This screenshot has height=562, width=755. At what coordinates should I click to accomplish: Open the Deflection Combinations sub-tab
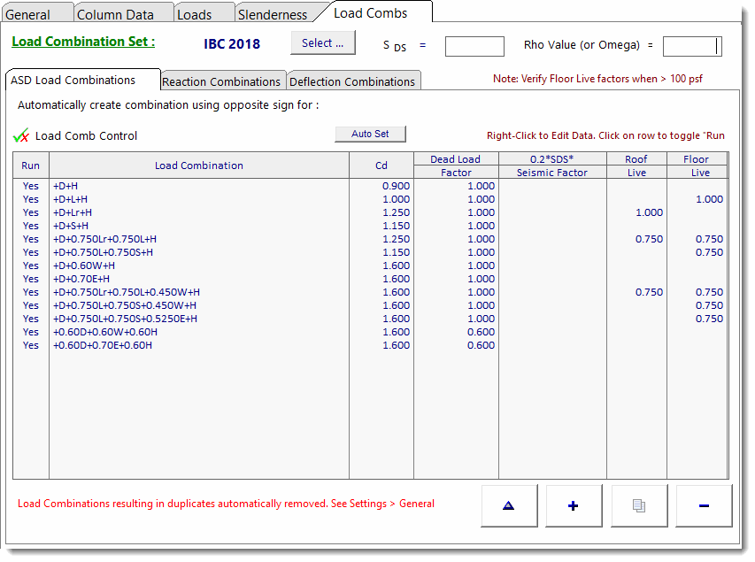[352, 82]
